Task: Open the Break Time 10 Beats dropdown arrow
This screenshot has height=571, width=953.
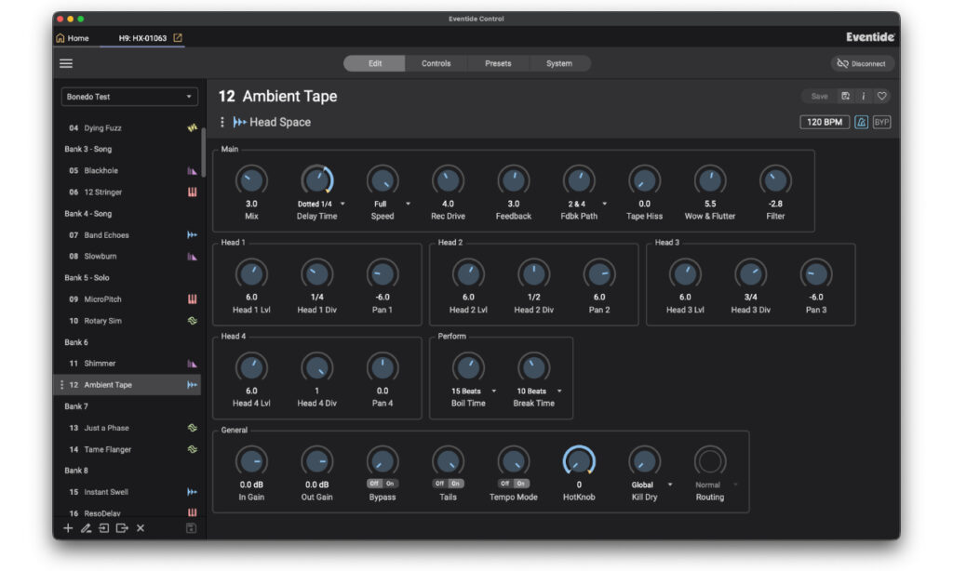Action: (559, 392)
